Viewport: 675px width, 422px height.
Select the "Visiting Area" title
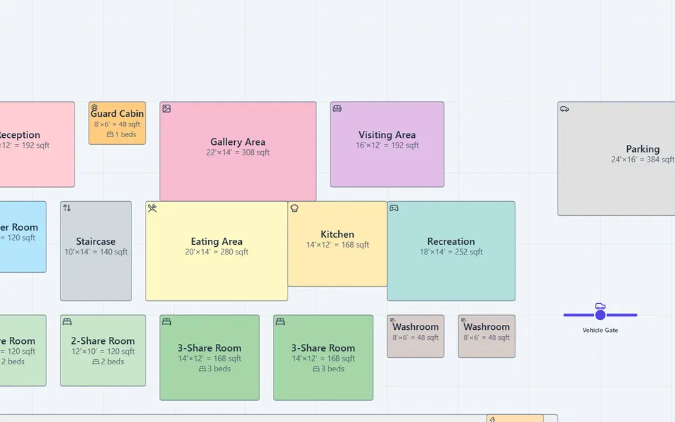(x=387, y=135)
